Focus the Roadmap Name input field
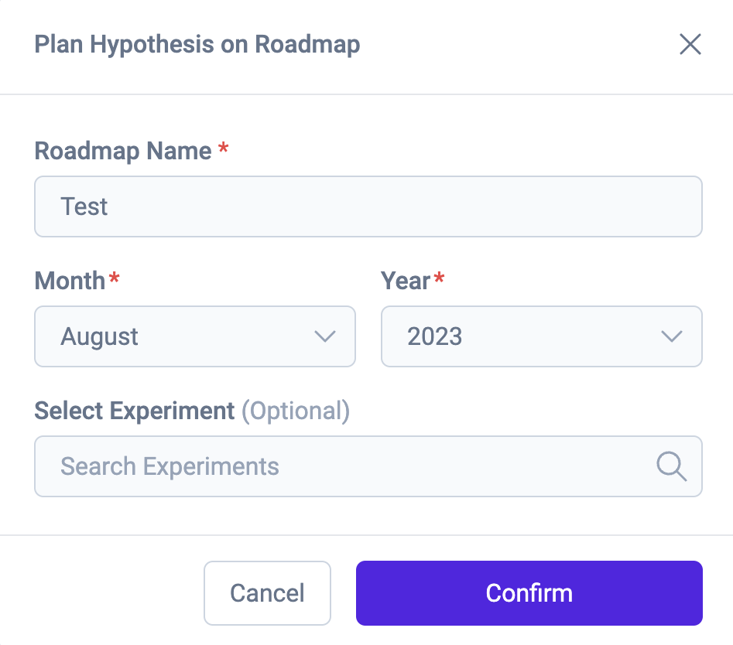Viewport: 733px width, 645px height. (368, 206)
